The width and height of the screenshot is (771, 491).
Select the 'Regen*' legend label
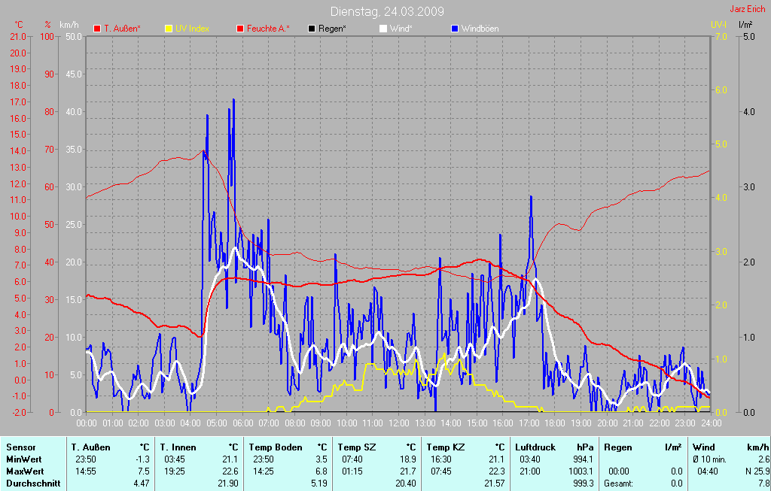tap(332, 29)
